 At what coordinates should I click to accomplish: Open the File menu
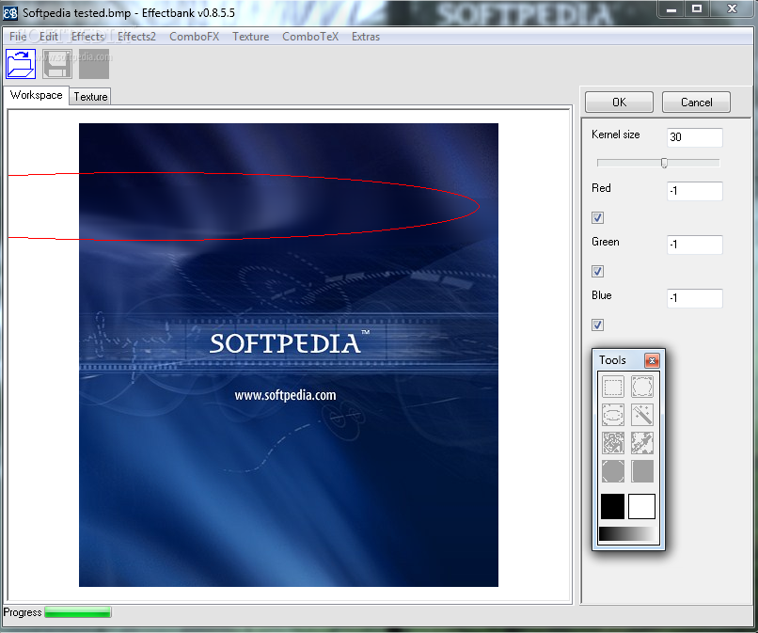click(x=18, y=37)
